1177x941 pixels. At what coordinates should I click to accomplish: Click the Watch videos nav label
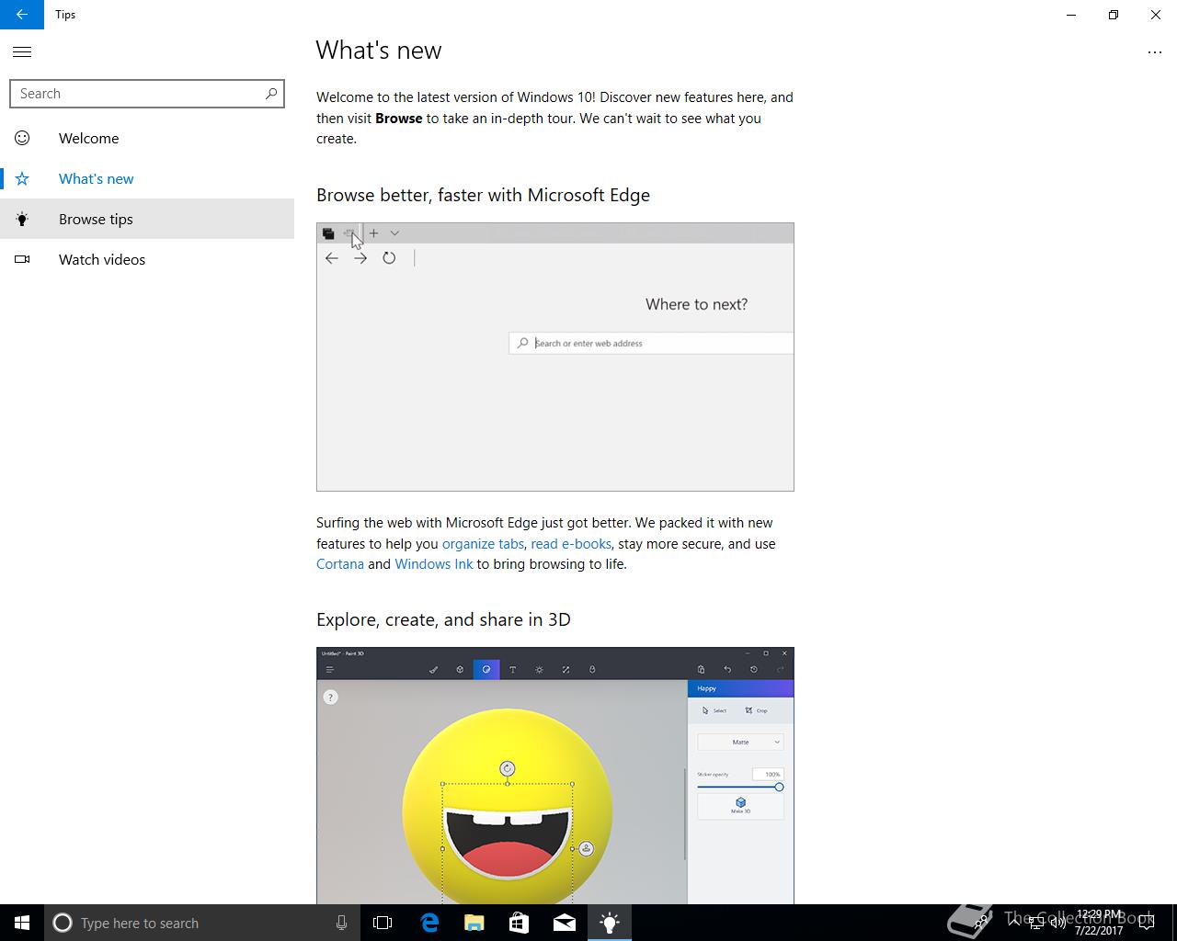102,260
